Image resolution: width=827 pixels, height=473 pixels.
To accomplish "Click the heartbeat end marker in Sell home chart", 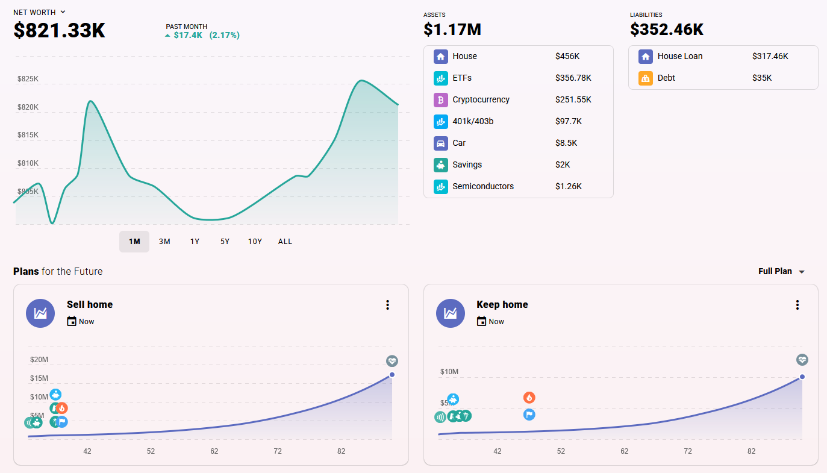I will [392, 361].
